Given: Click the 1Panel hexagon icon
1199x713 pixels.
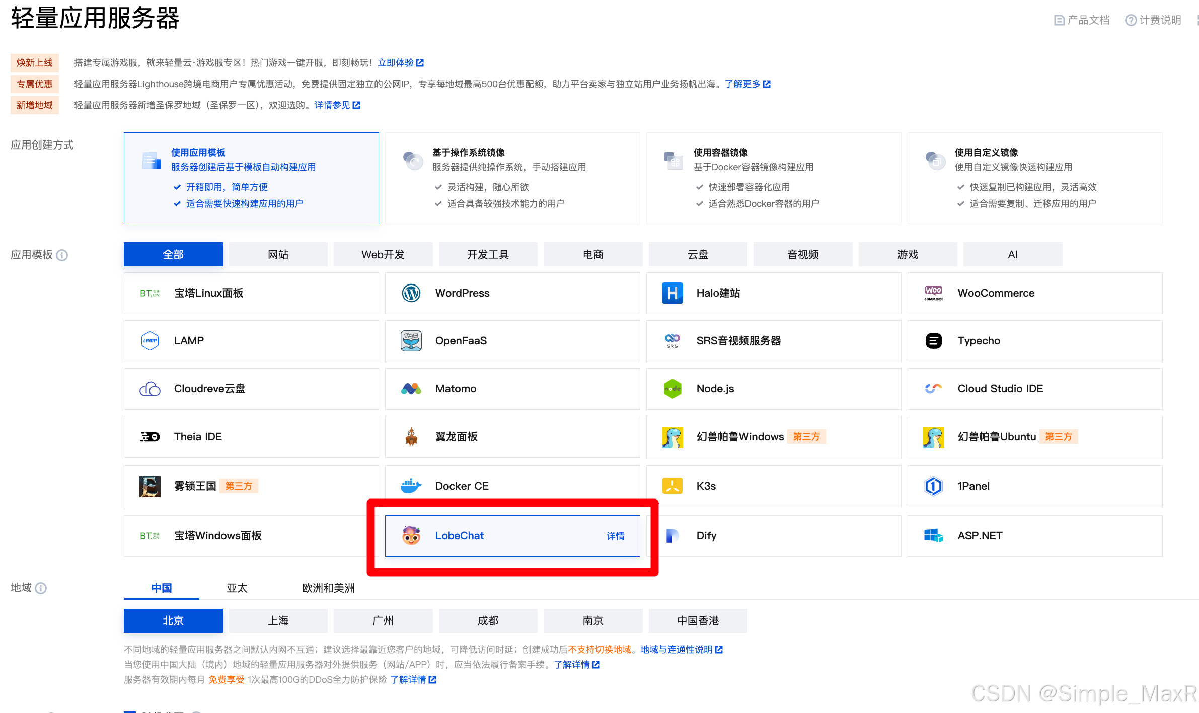Looking at the screenshot, I should (933, 486).
